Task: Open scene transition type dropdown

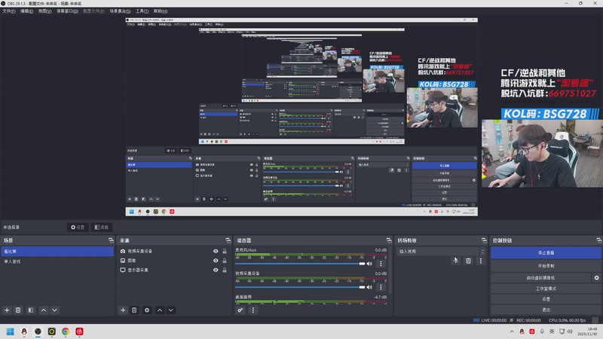Action: pyautogui.click(x=441, y=252)
